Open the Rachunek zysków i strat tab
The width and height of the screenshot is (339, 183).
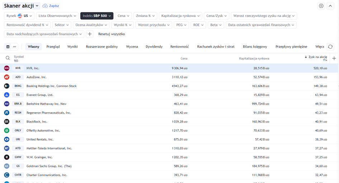click(216, 47)
